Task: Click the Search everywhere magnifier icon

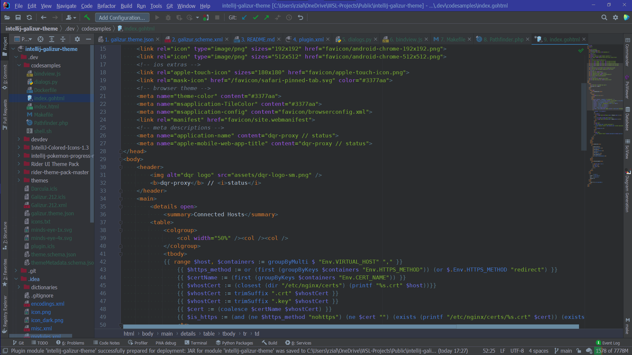Action: coord(604,17)
